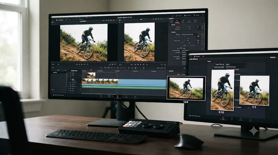
Task: Select the long bike thumbnail clip on the video track
Action: [x=100, y=81]
